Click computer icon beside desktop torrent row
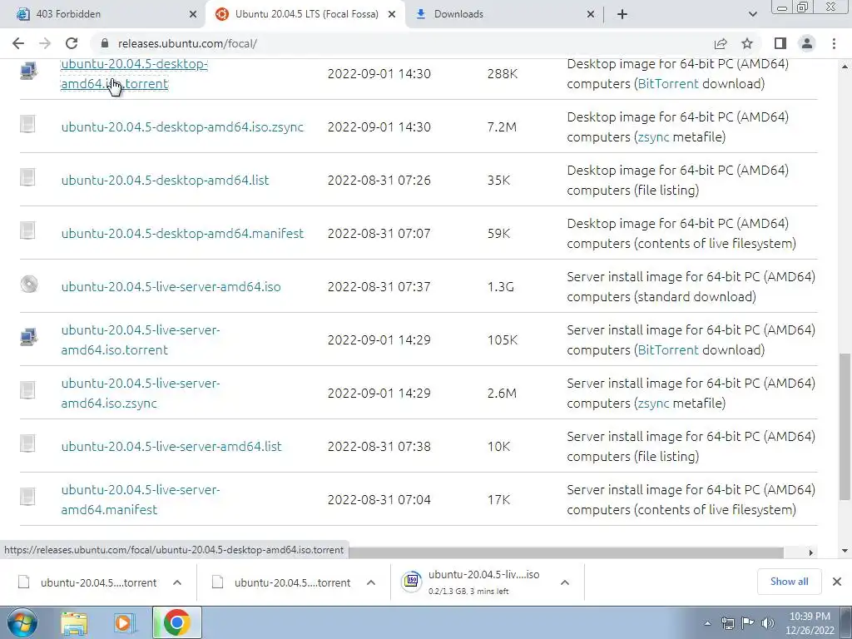The height and width of the screenshot is (639, 852). (x=29, y=72)
